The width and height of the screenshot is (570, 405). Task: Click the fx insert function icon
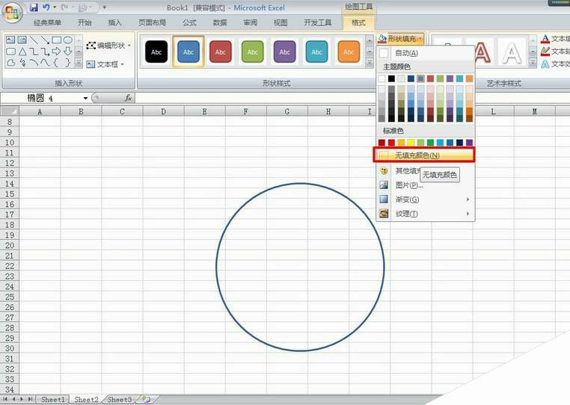click(x=128, y=98)
